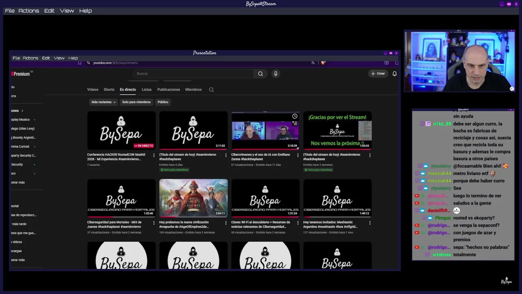This screenshot has width=522, height=294.
Task: Click the ByStepa logo in the bottom corner
Action: pyautogui.click(x=506, y=281)
